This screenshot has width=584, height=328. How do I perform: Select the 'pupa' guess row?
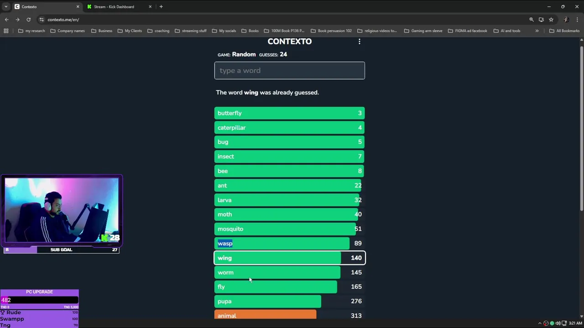[290, 301]
